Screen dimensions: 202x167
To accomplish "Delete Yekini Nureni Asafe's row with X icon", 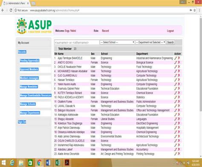I will pos(179,84).
